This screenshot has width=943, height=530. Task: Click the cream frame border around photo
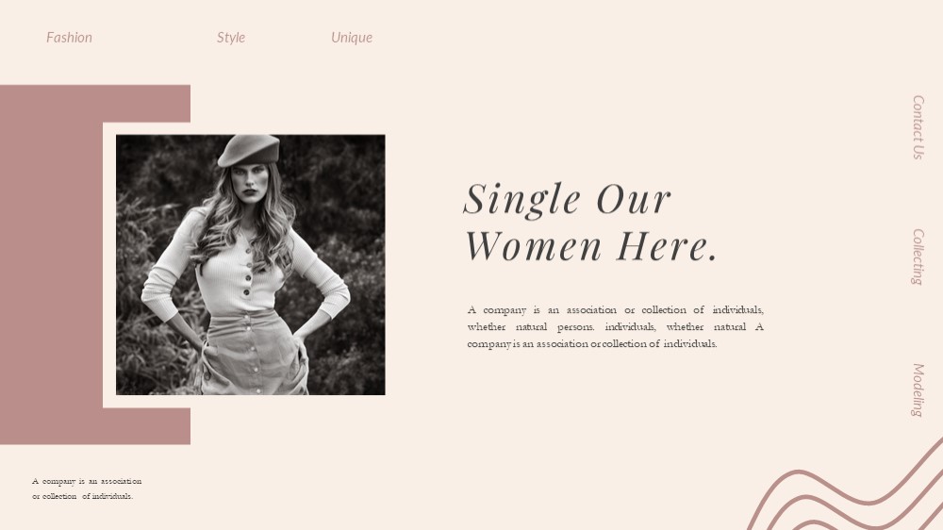coord(109,265)
